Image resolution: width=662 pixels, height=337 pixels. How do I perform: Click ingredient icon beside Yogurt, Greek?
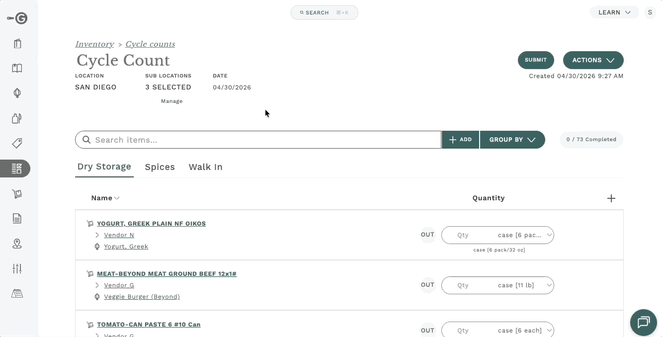(x=97, y=247)
